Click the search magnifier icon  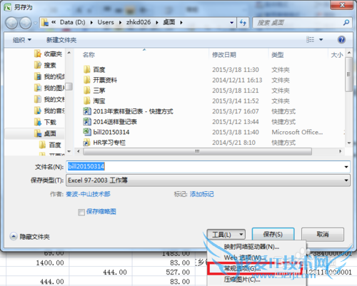[x=346, y=23]
